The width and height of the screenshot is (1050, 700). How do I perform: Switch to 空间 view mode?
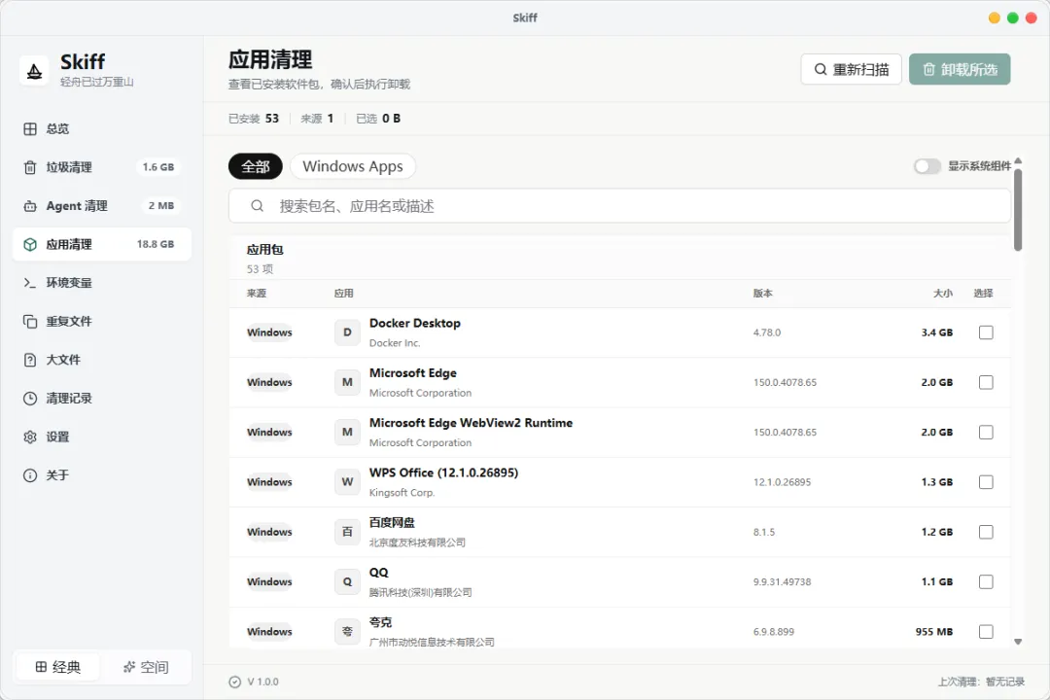(x=146, y=667)
